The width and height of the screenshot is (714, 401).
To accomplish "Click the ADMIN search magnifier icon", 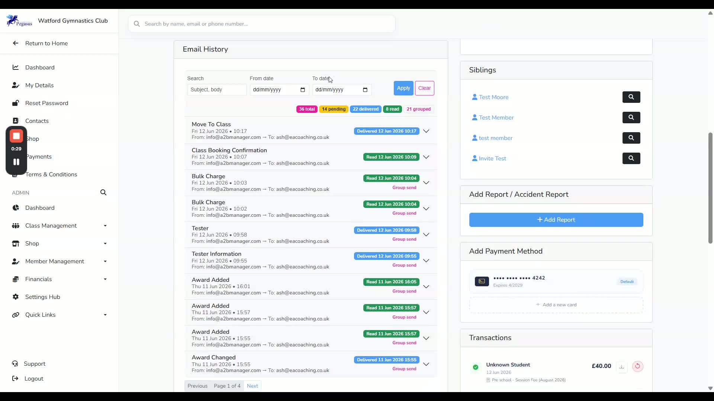I will tap(103, 192).
